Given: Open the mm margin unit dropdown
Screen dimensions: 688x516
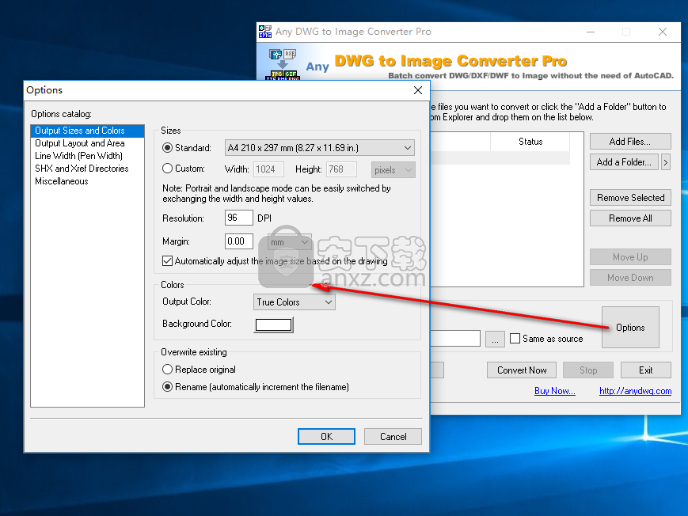Looking at the screenshot, I should point(290,241).
